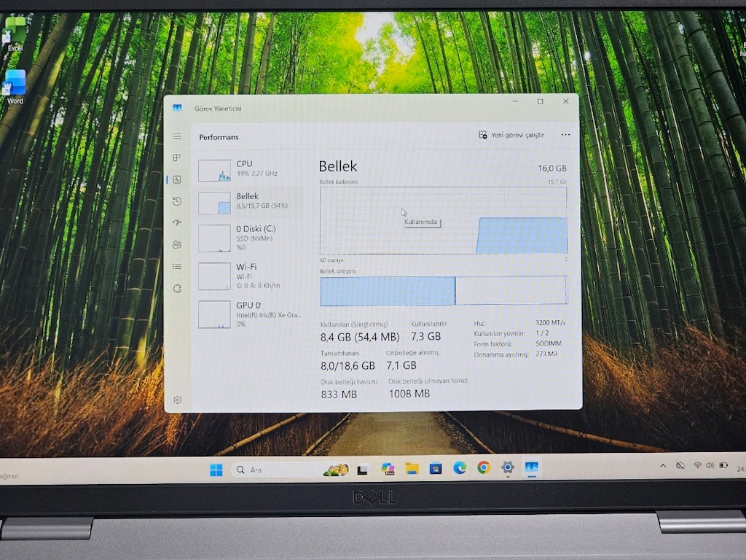Open Google Chrome on the taskbar

pyautogui.click(x=484, y=467)
